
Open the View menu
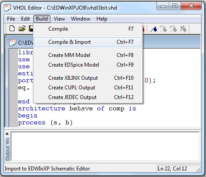(59, 19)
